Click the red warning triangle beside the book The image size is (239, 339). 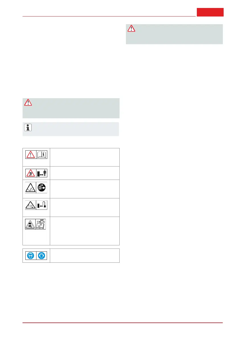[30, 155]
